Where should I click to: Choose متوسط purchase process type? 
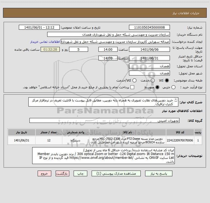pyautogui.click(x=157, y=87)
